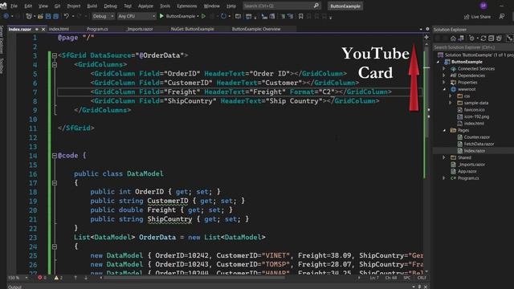Screen dimensions: 514x289
Task: Open the ButtonExample startup target dropdown arrow
Action: (x=198, y=16)
